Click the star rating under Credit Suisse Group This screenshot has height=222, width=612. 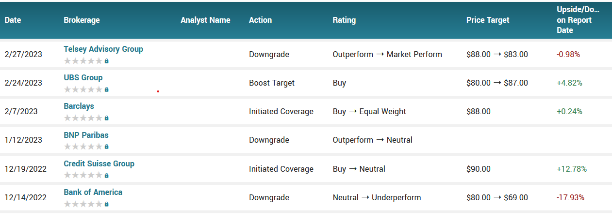click(x=83, y=176)
